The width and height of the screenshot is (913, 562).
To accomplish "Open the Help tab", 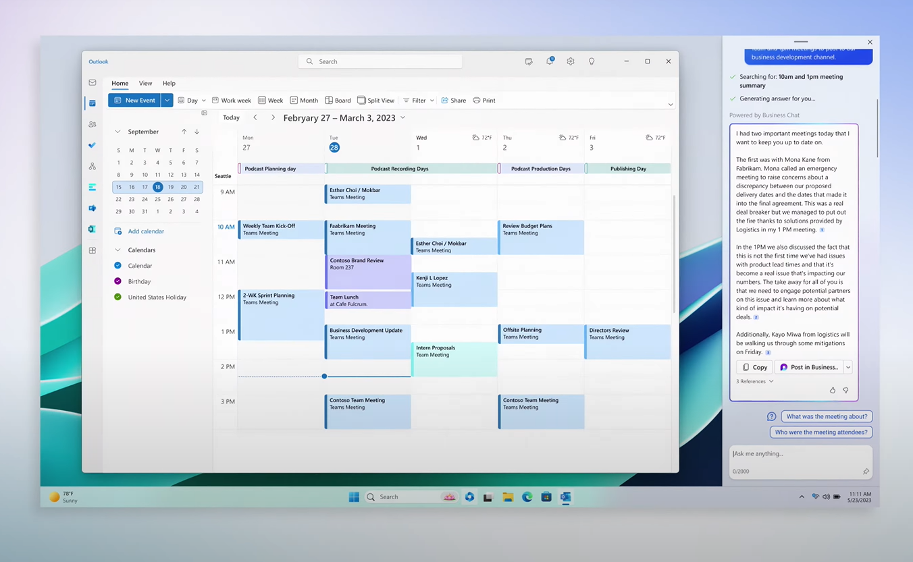I will pyautogui.click(x=169, y=83).
